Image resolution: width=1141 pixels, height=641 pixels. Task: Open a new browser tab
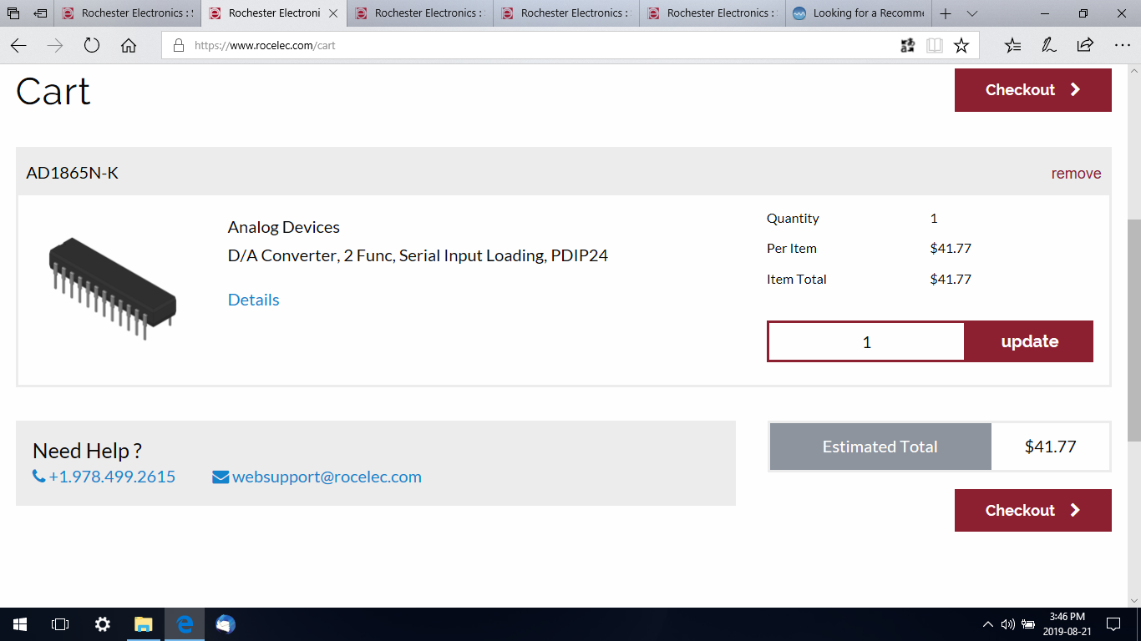(x=946, y=13)
